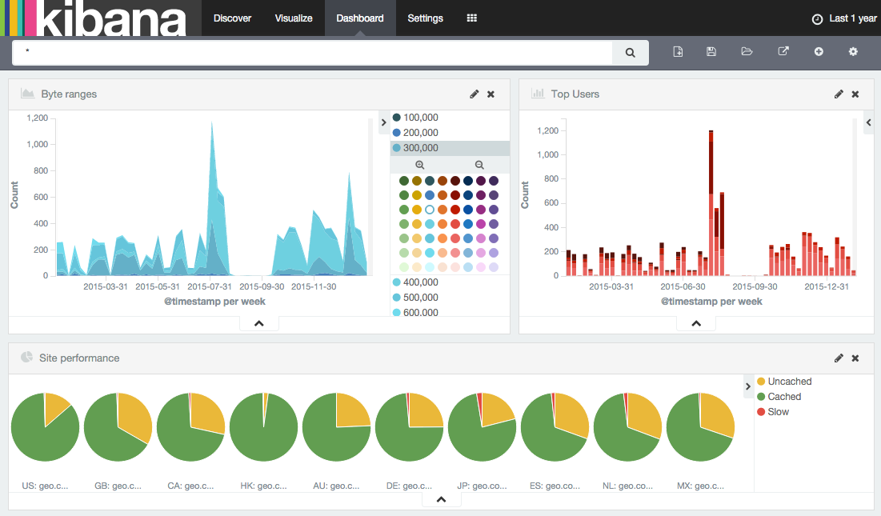Select the hollow highlighted color swatch
Screen dimensions: 881x516
tap(430, 210)
